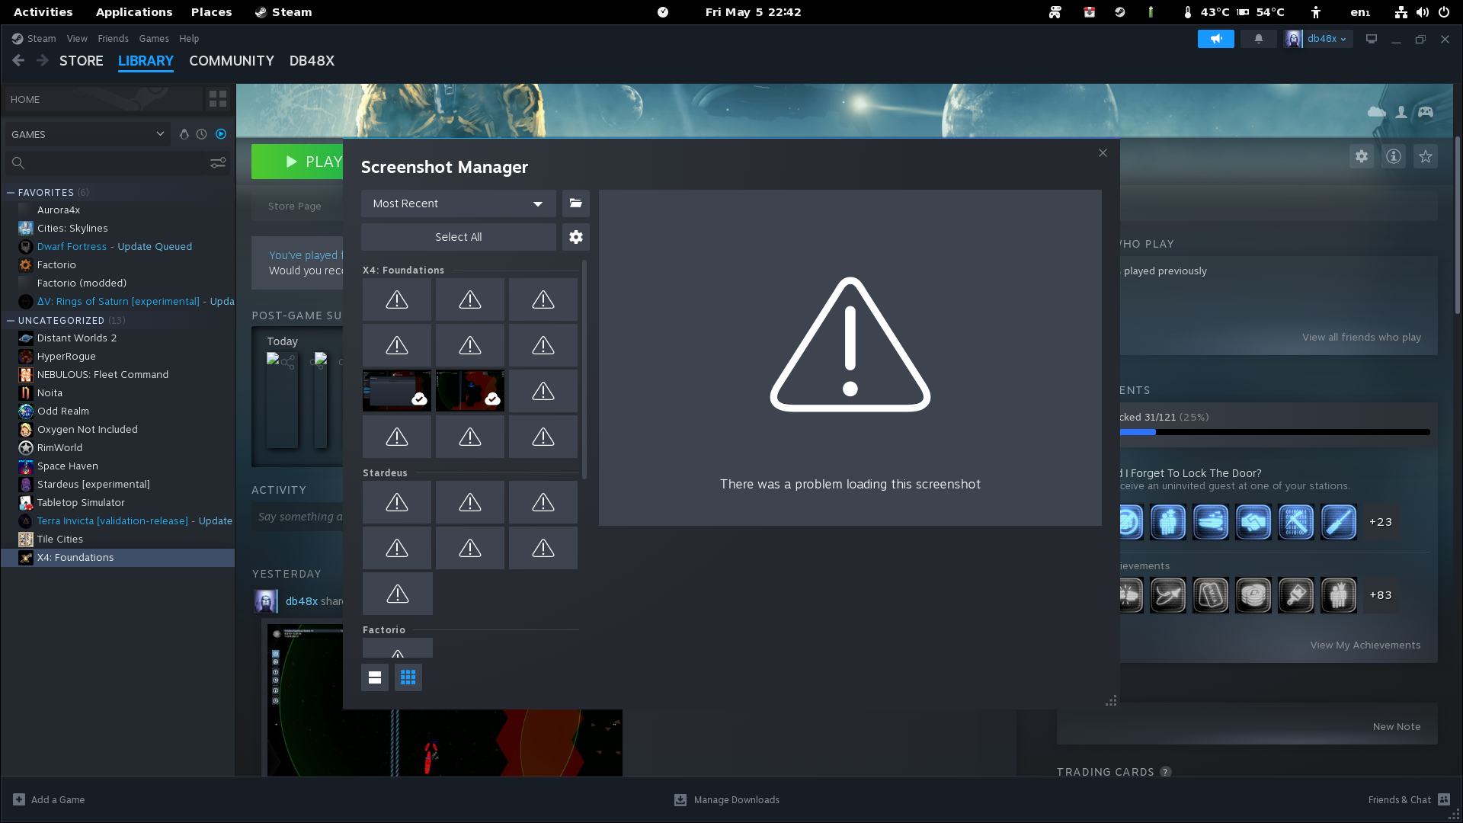This screenshot has width=1463, height=823.
Task: Click the library HOME button
Action: click(x=104, y=99)
